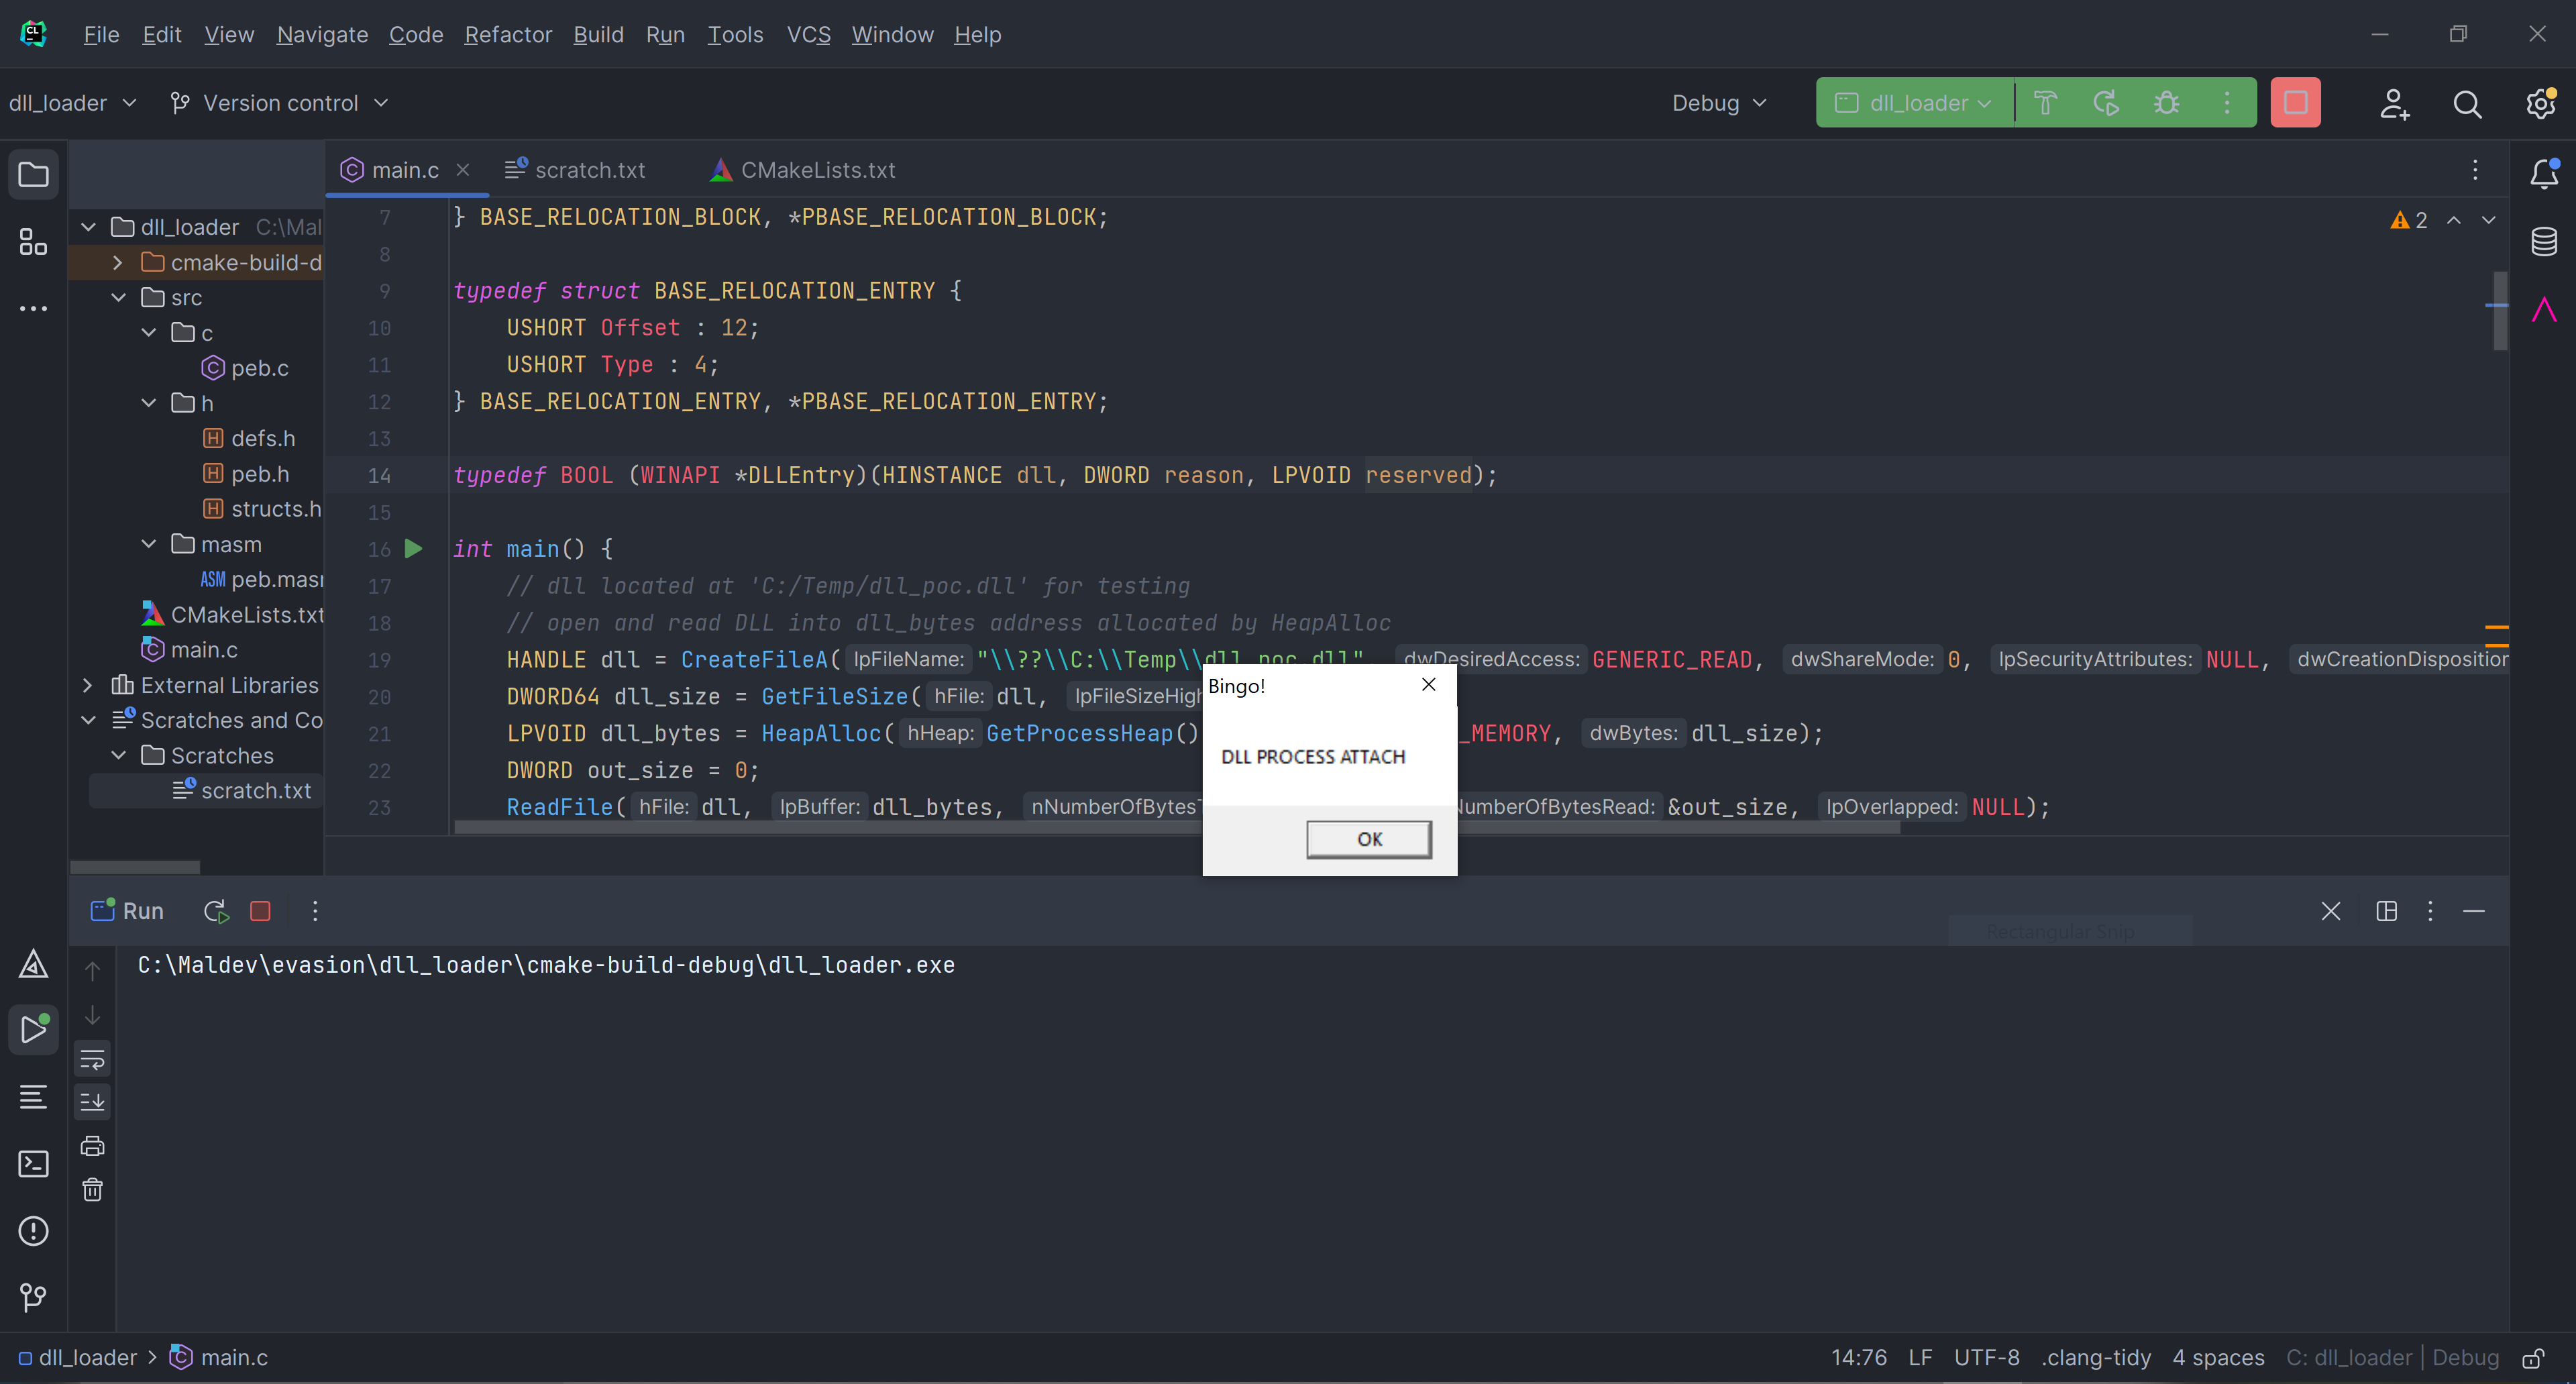Open the Refactor menu
2576x1384 pixels.
coord(507,35)
